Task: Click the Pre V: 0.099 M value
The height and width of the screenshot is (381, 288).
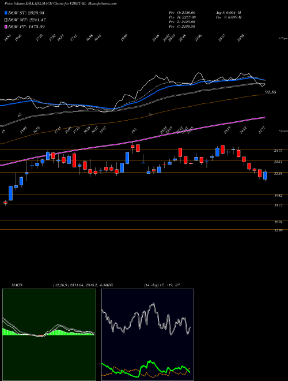Action: coord(228,17)
